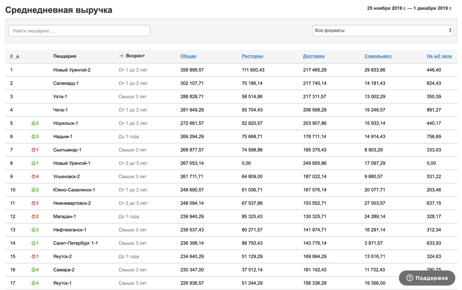Click the green up arrow for Надым-1
Image resolution: width=462 pixels, height=290 pixels.
point(34,137)
